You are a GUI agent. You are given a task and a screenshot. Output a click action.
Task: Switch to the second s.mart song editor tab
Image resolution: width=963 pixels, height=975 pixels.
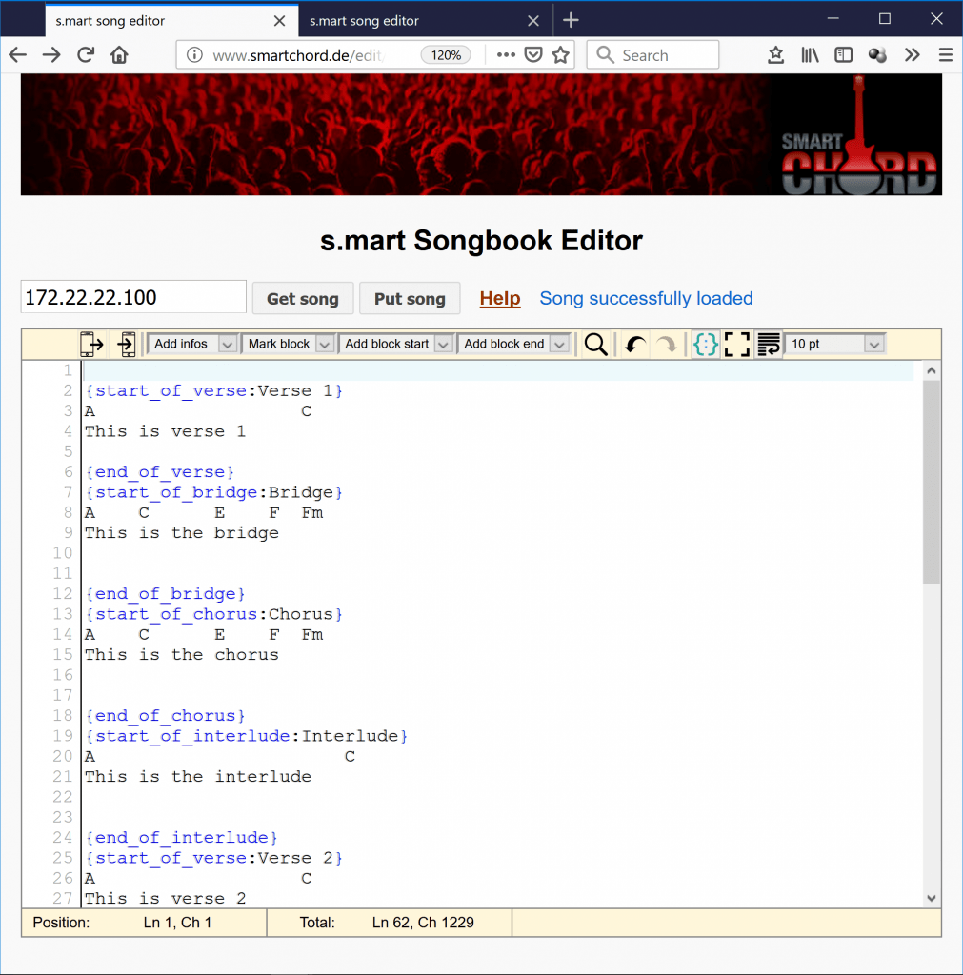[x=426, y=21]
